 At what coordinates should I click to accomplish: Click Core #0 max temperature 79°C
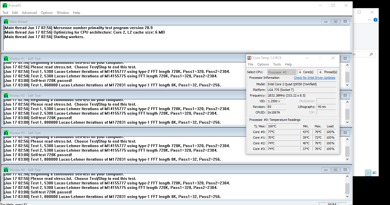[318, 132]
